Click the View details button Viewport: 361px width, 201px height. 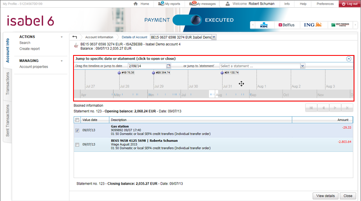click(x=325, y=196)
